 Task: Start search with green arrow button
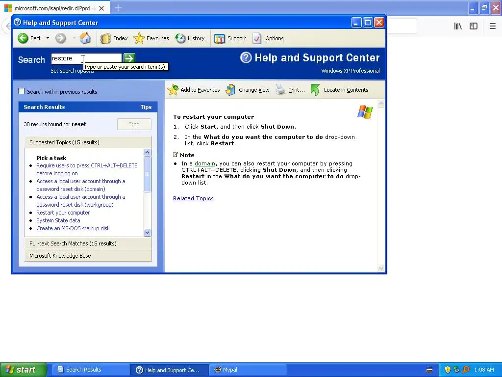(x=129, y=58)
